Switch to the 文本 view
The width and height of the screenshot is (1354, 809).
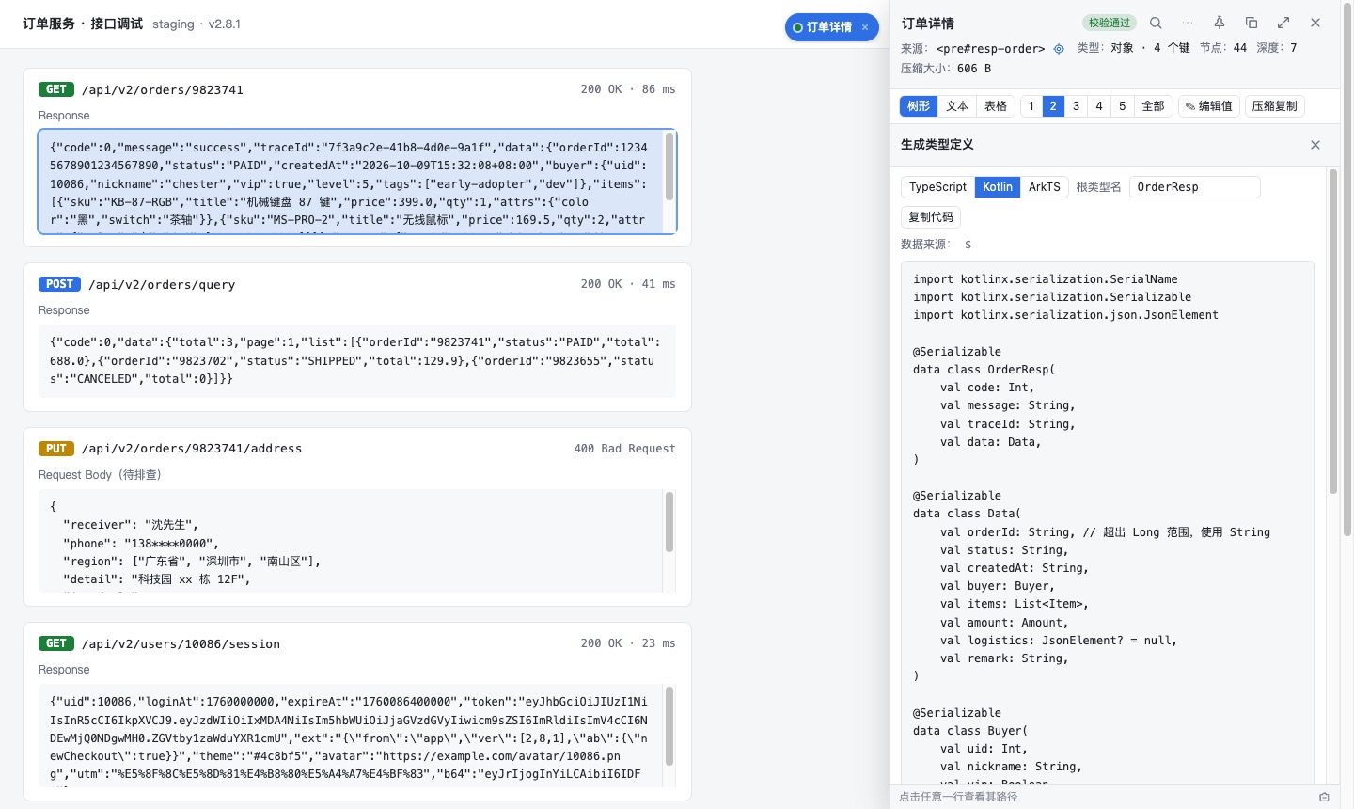pos(957,106)
